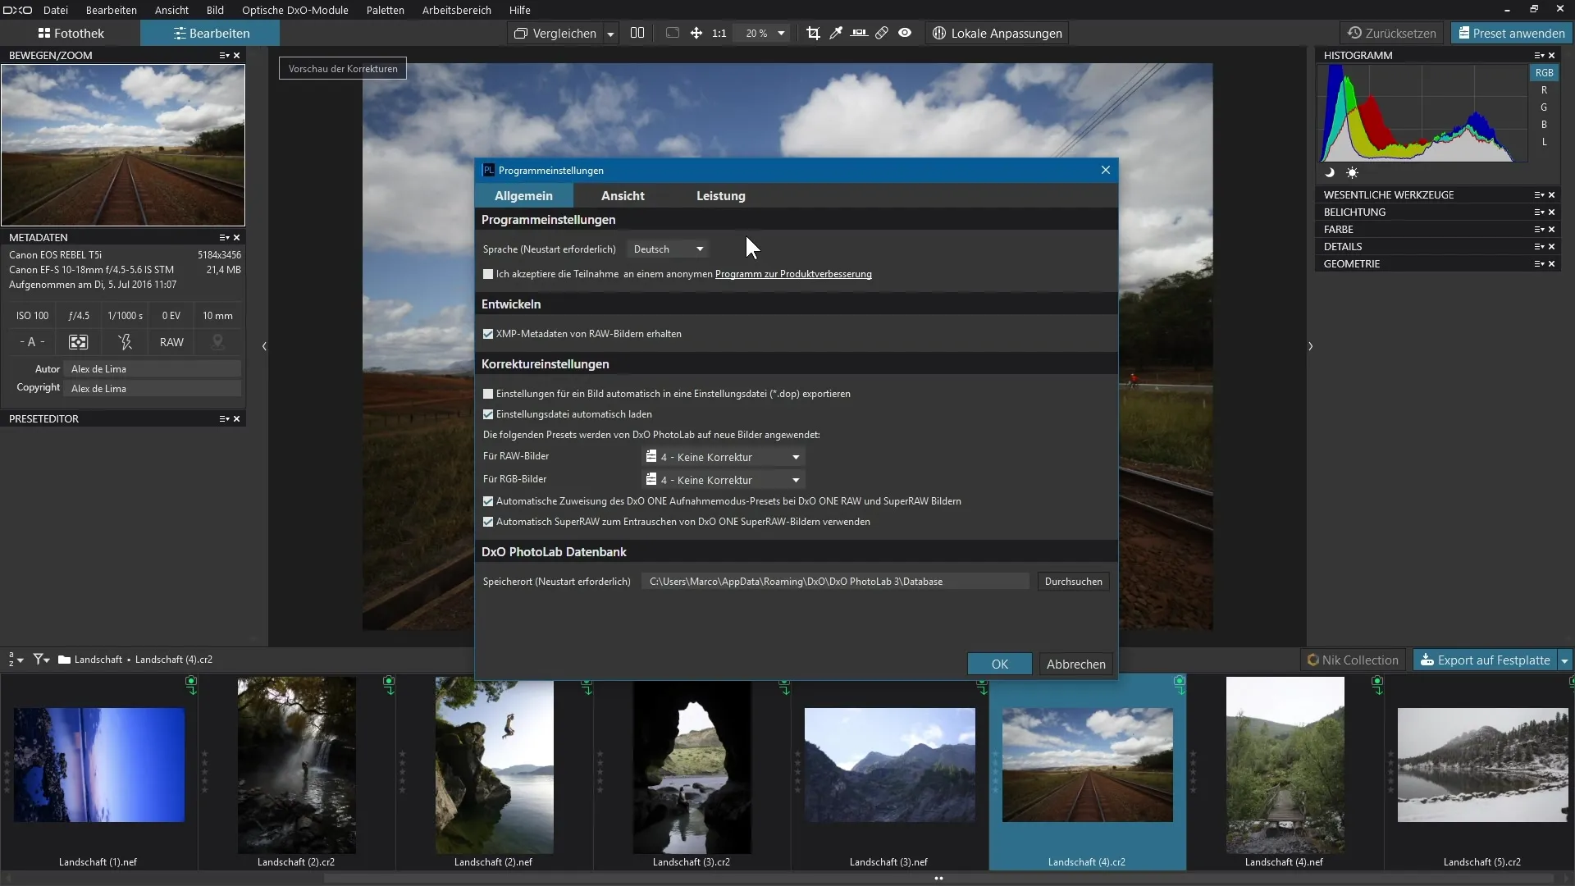Click Lokale Anpassungen button
1575x886 pixels.
tap(997, 33)
